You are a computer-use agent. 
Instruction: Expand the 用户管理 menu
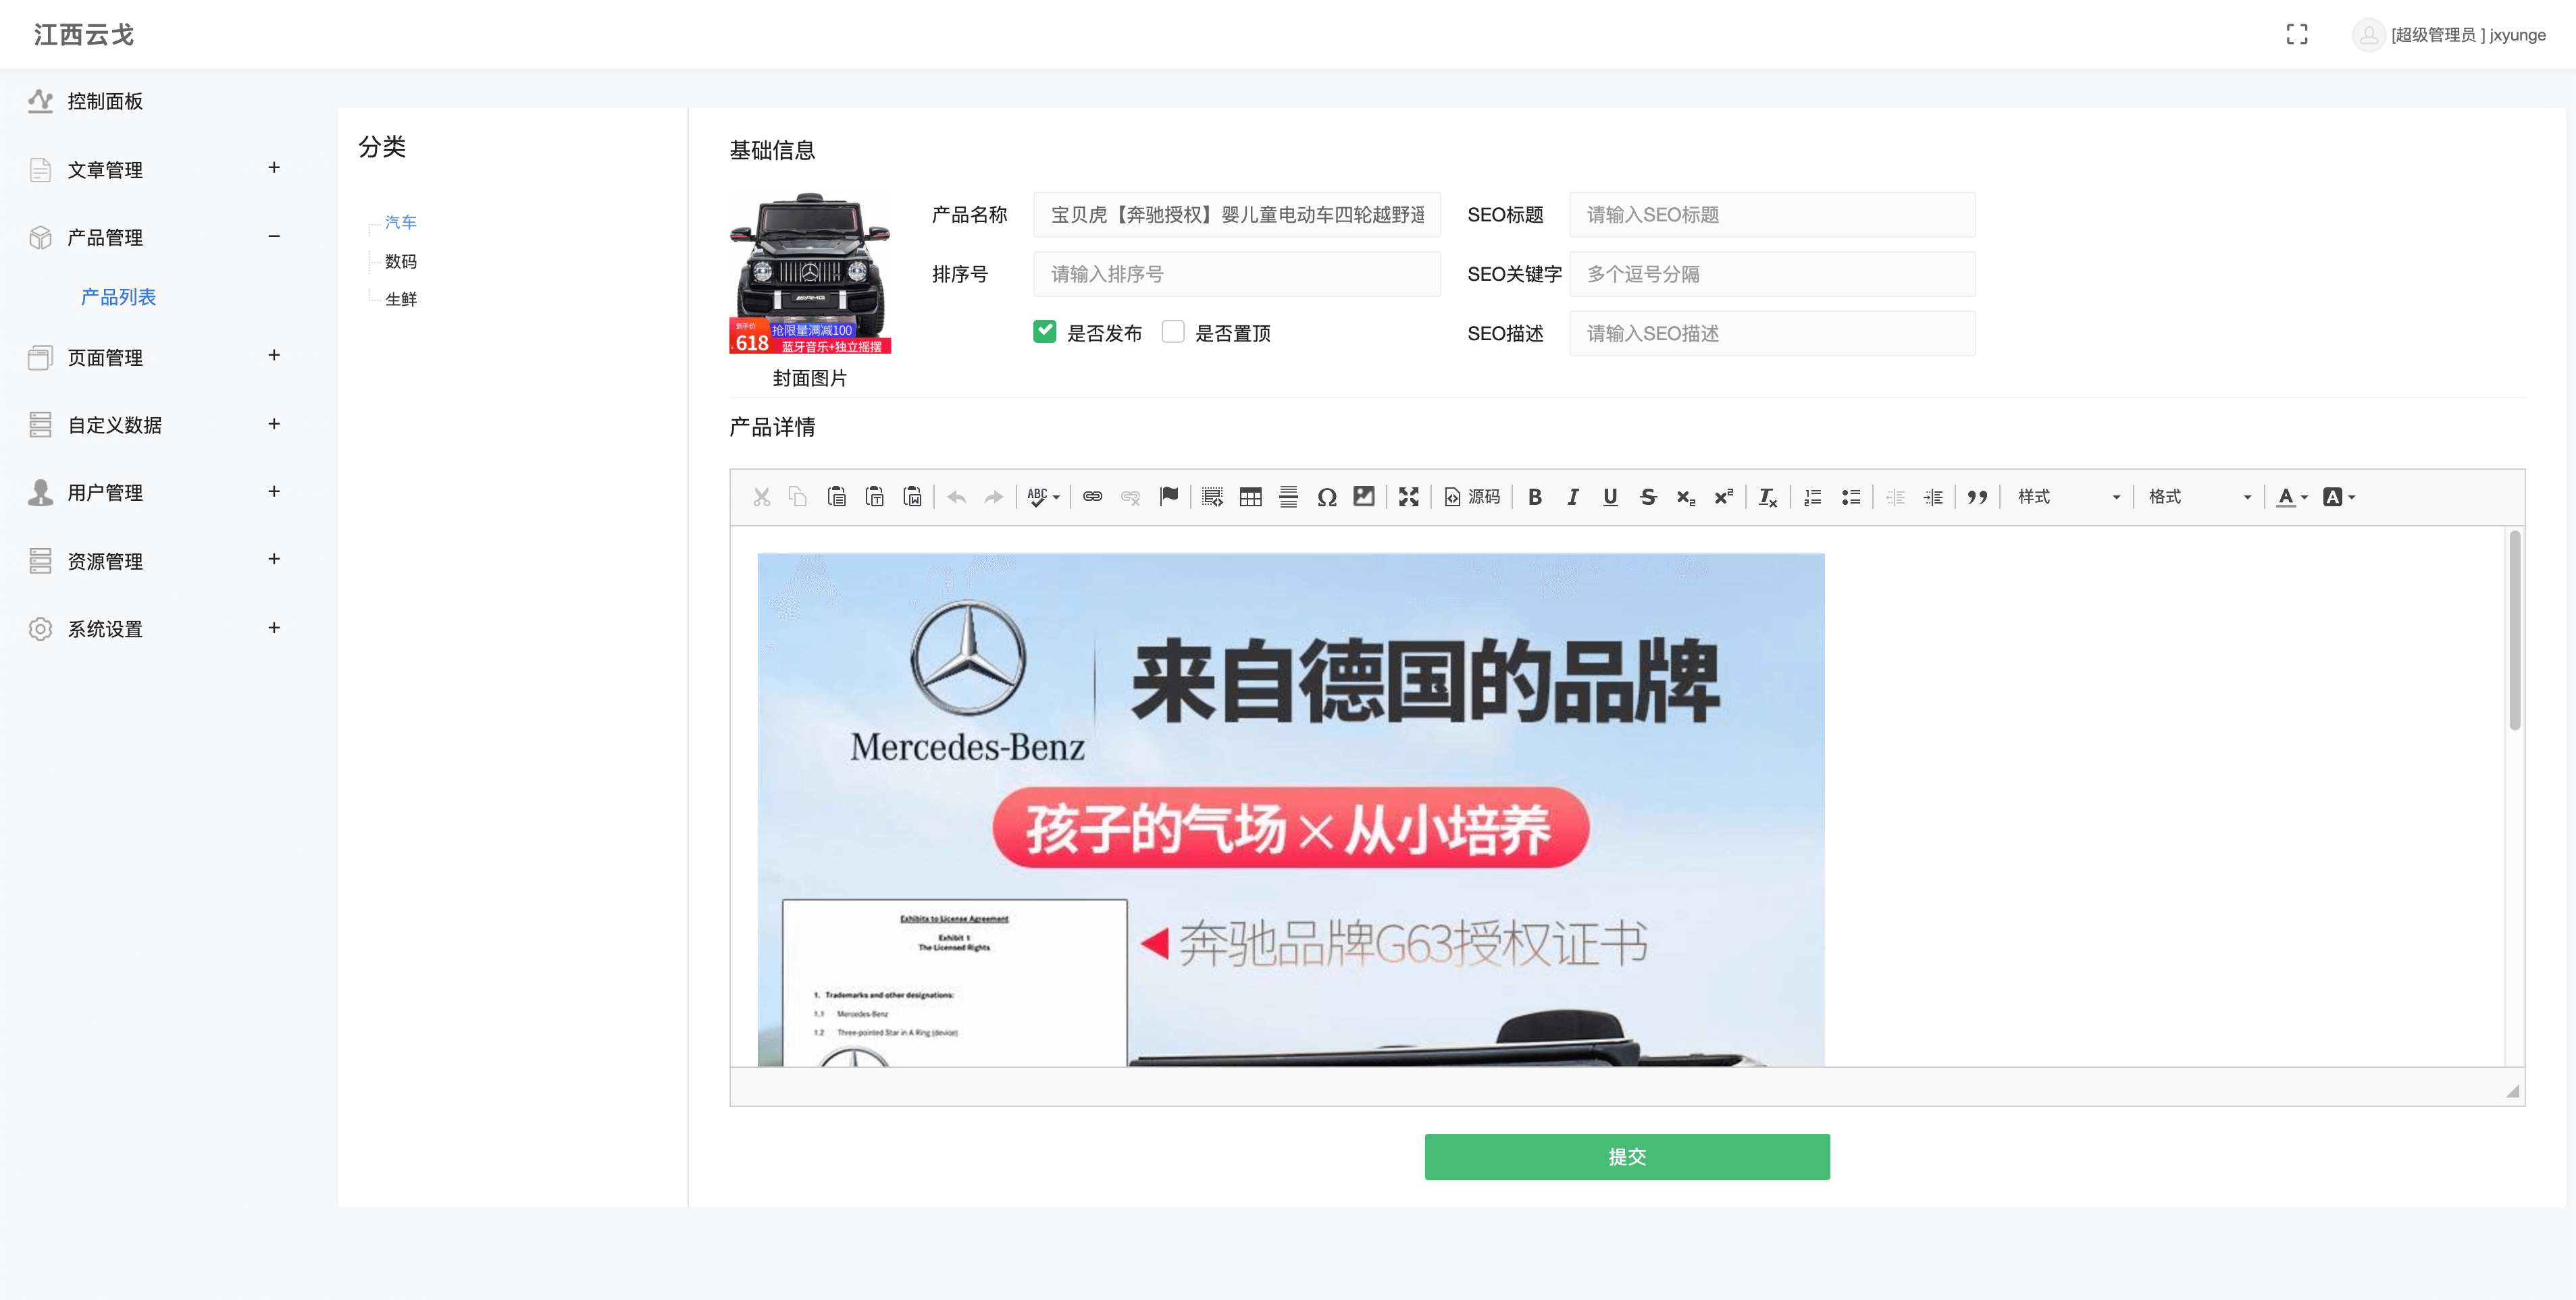(274, 491)
